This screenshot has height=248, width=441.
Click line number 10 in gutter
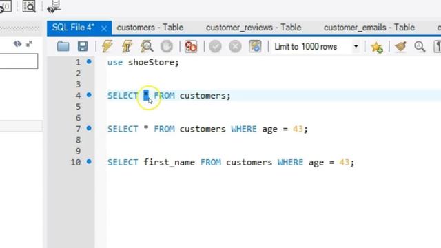(x=75, y=163)
